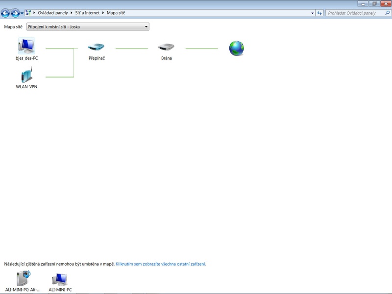392x294 pixels.
Task: Select the Brána gateway device icon
Action: (x=166, y=48)
